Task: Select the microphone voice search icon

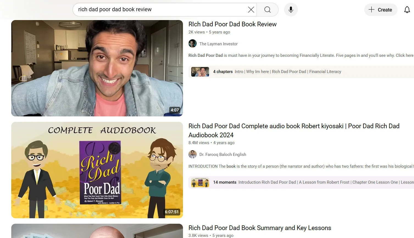Action: pyautogui.click(x=291, y=10)
